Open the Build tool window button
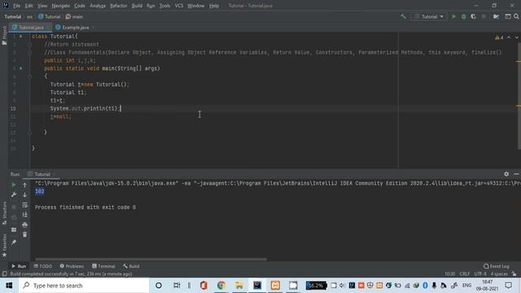 click(131, 266)
